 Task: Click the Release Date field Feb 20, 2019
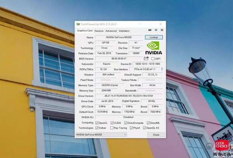pyautogui.click(x=104, y=53)
